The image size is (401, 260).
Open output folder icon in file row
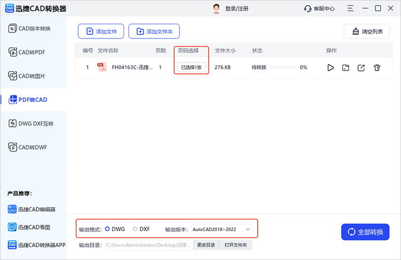coord(346,67)
